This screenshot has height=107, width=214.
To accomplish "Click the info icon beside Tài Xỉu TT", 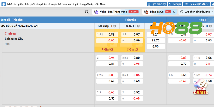I will click(x=138, y=26).
